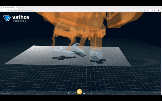The image size is (162, 101).
Task: Open the browser profile avatar
Action: pyautogui.click(x=158, y=10)
